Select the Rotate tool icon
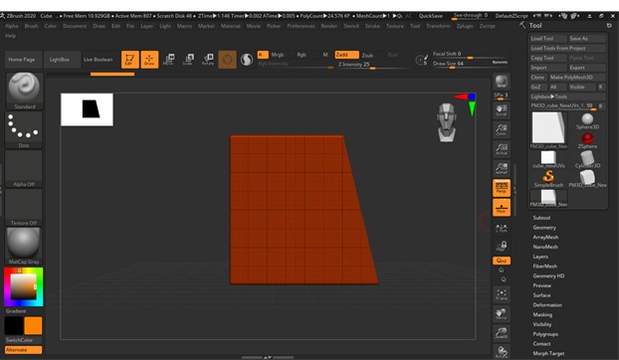 pos(208,60)
